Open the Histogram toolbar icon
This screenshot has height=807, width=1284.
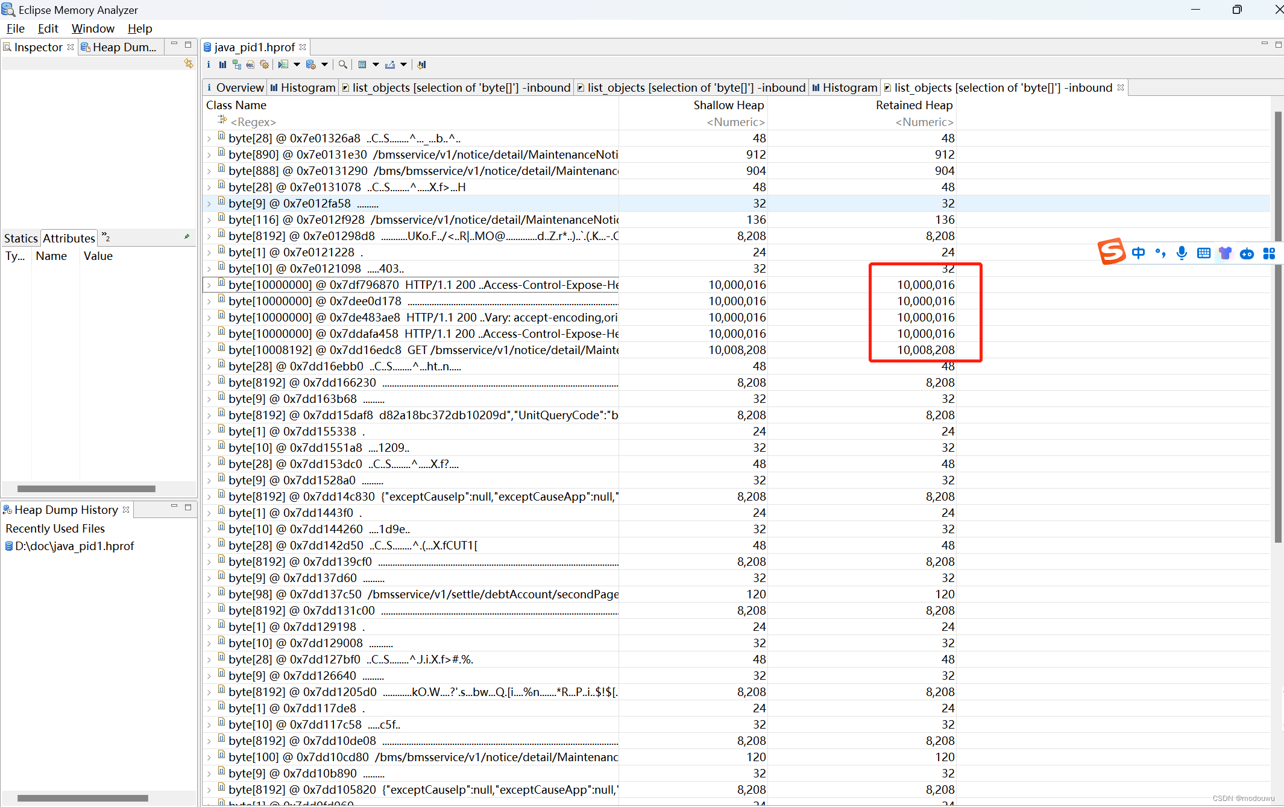[x=222, y=65]
